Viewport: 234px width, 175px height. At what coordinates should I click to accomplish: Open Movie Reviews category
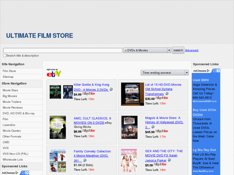[13, 108]
